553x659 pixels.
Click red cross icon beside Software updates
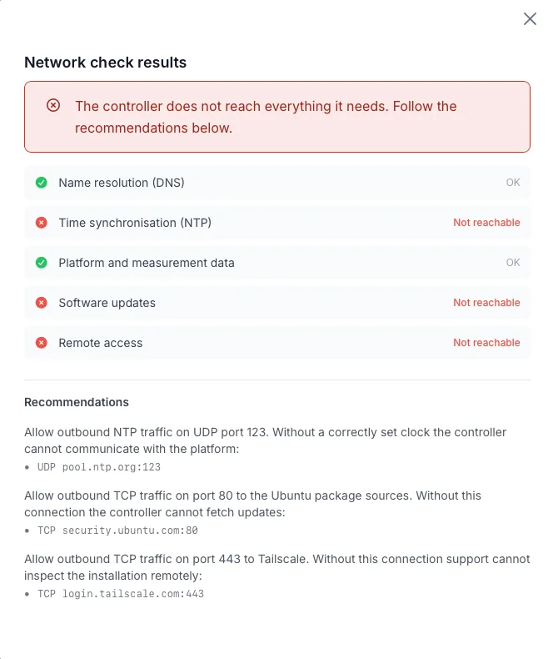click(x=41, y=303)
